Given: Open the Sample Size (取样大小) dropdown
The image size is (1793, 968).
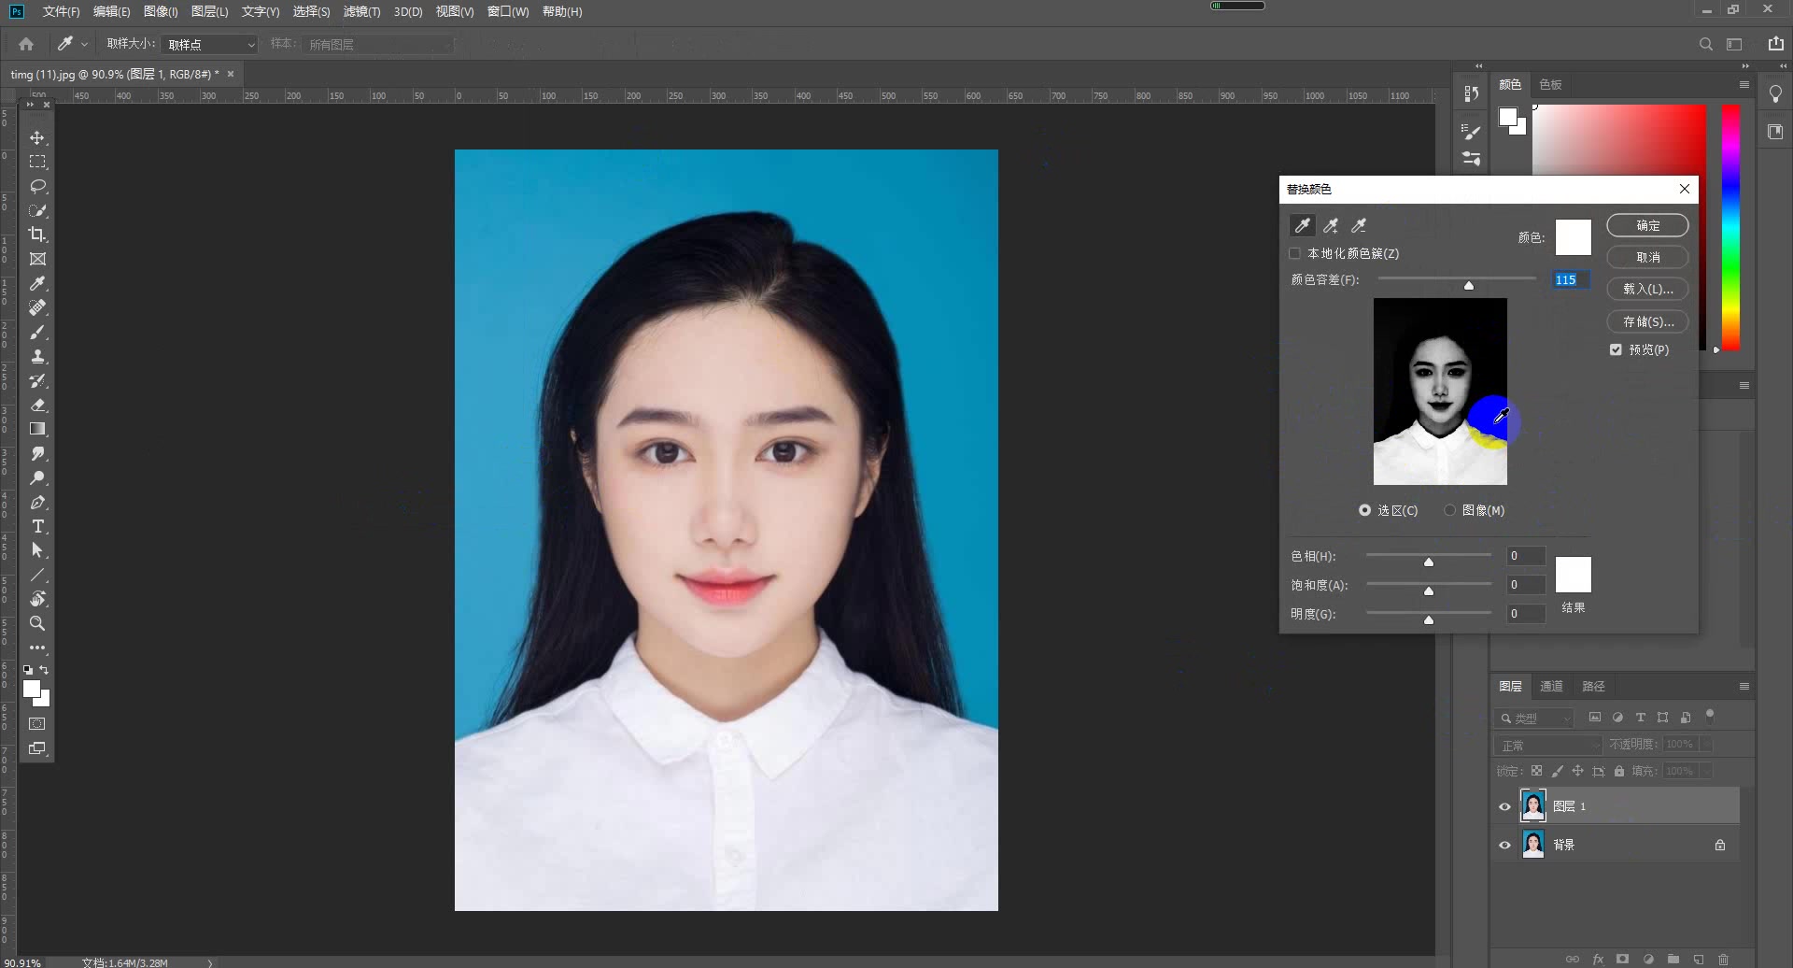Looking at the screenshot, I should point(210,44).
